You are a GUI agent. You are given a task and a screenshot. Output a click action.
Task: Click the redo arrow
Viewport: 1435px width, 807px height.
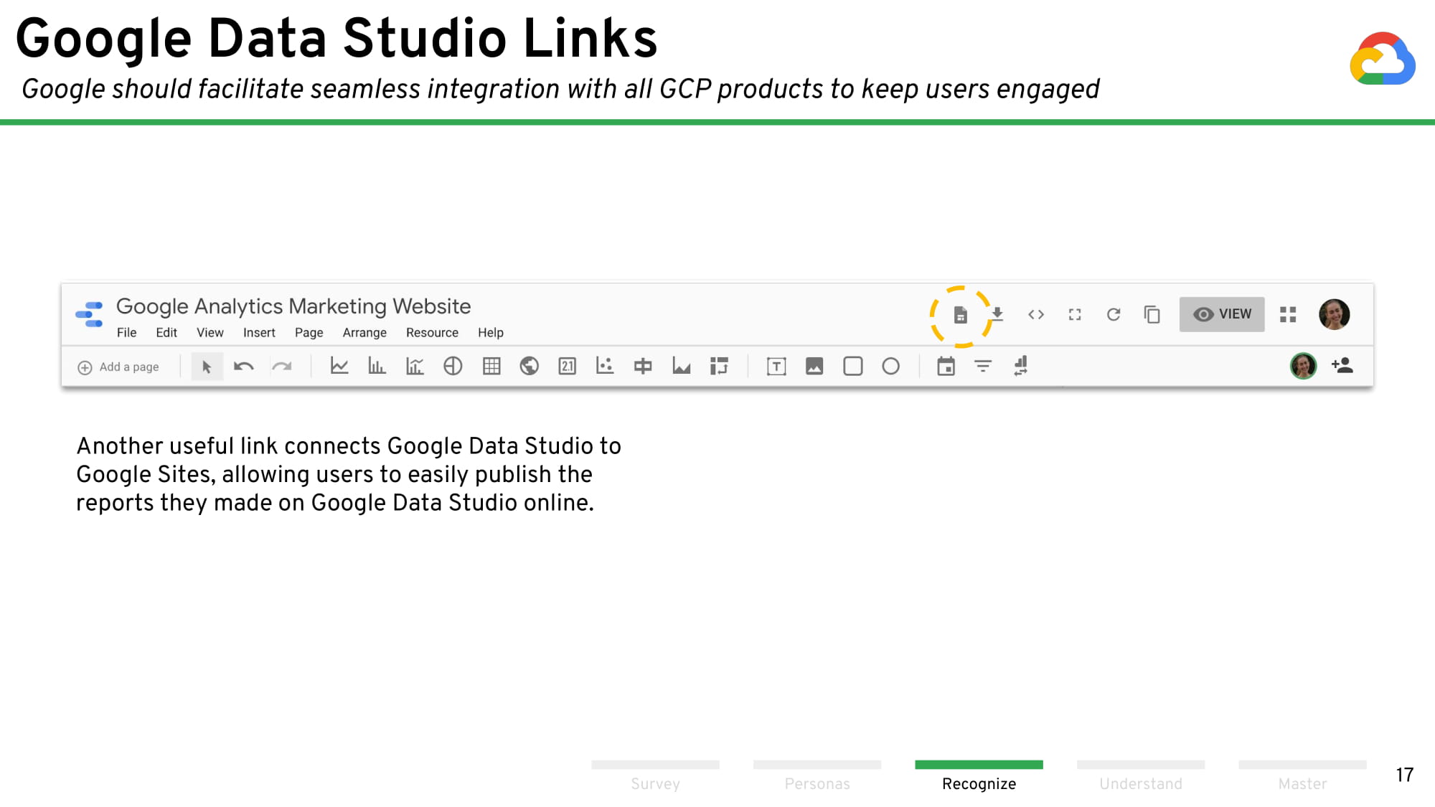click(282, 367)
